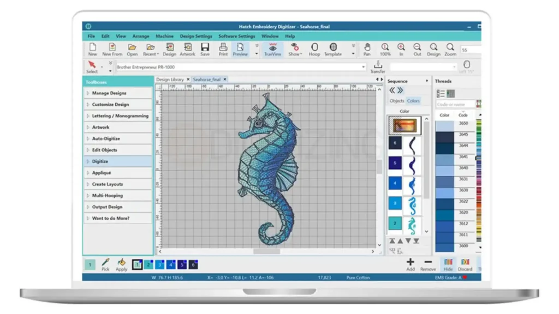Discard unused colors via Discard icon
This screenshot has width=559, height=314.
(x=465, y=264)
